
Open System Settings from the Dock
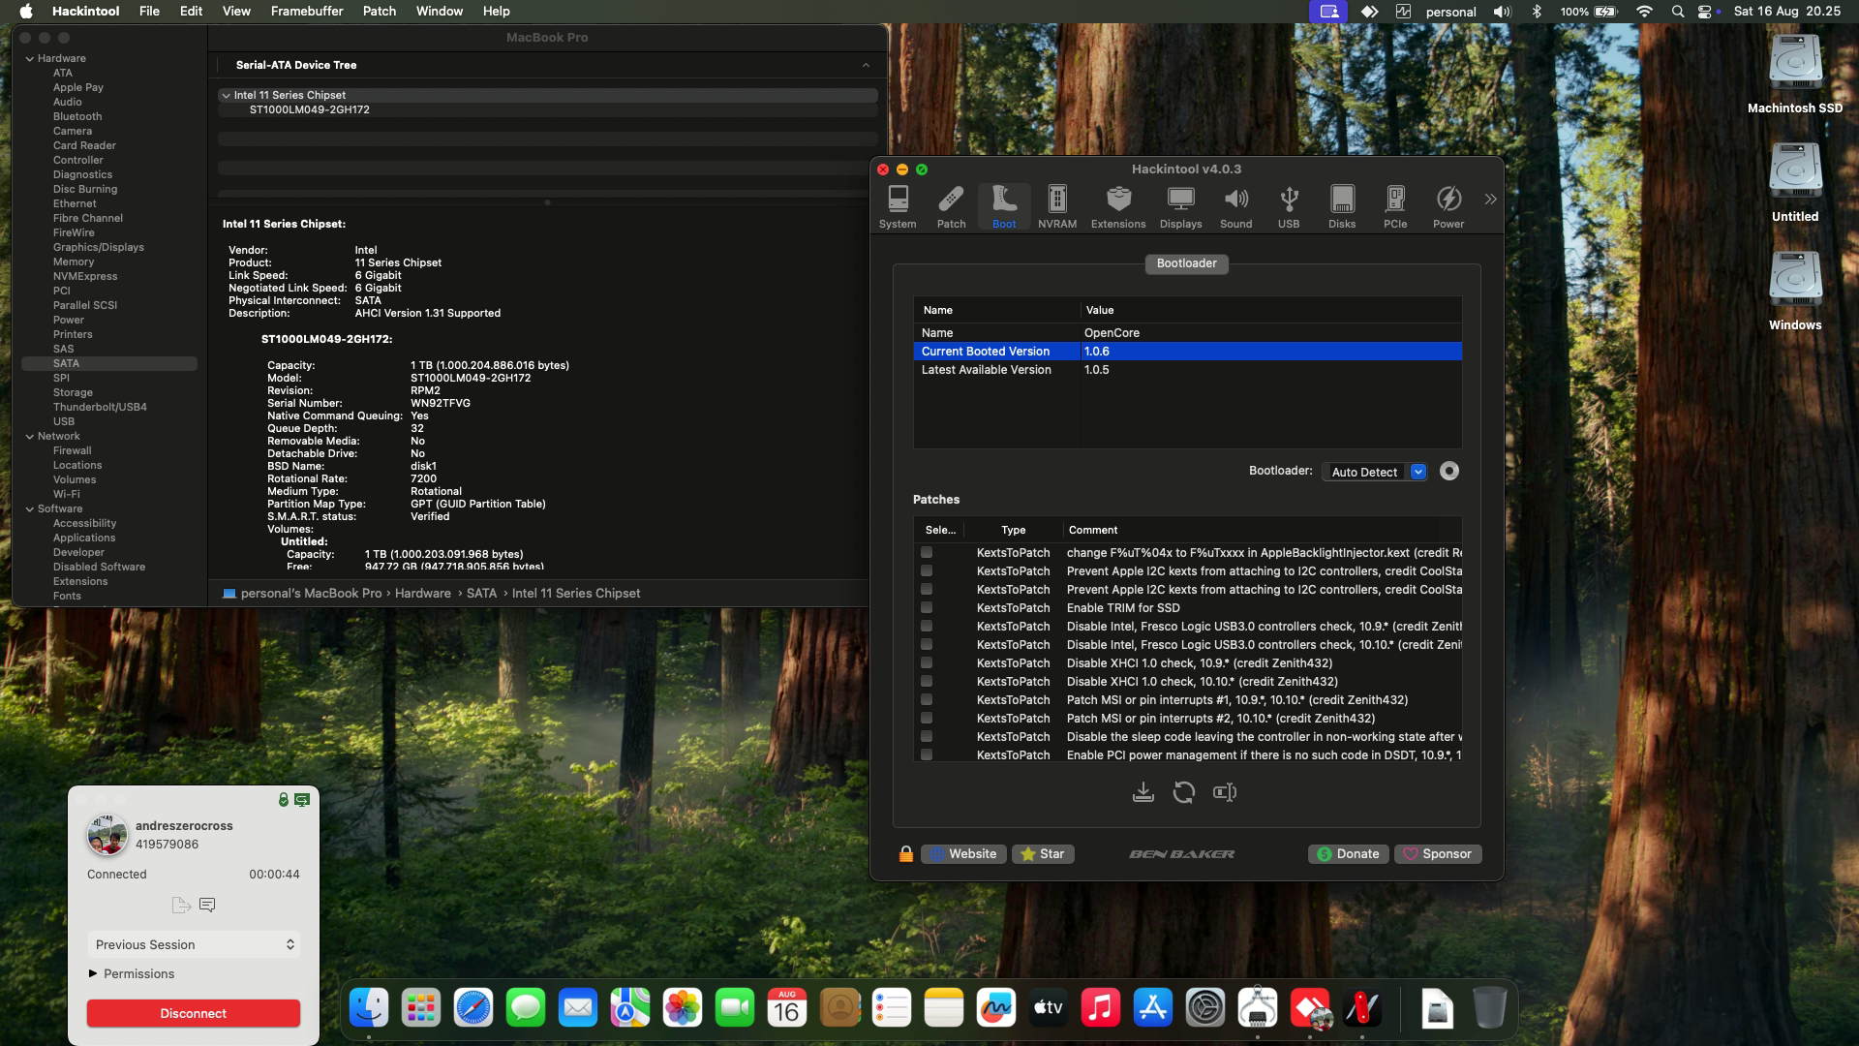[1205, 1007]
